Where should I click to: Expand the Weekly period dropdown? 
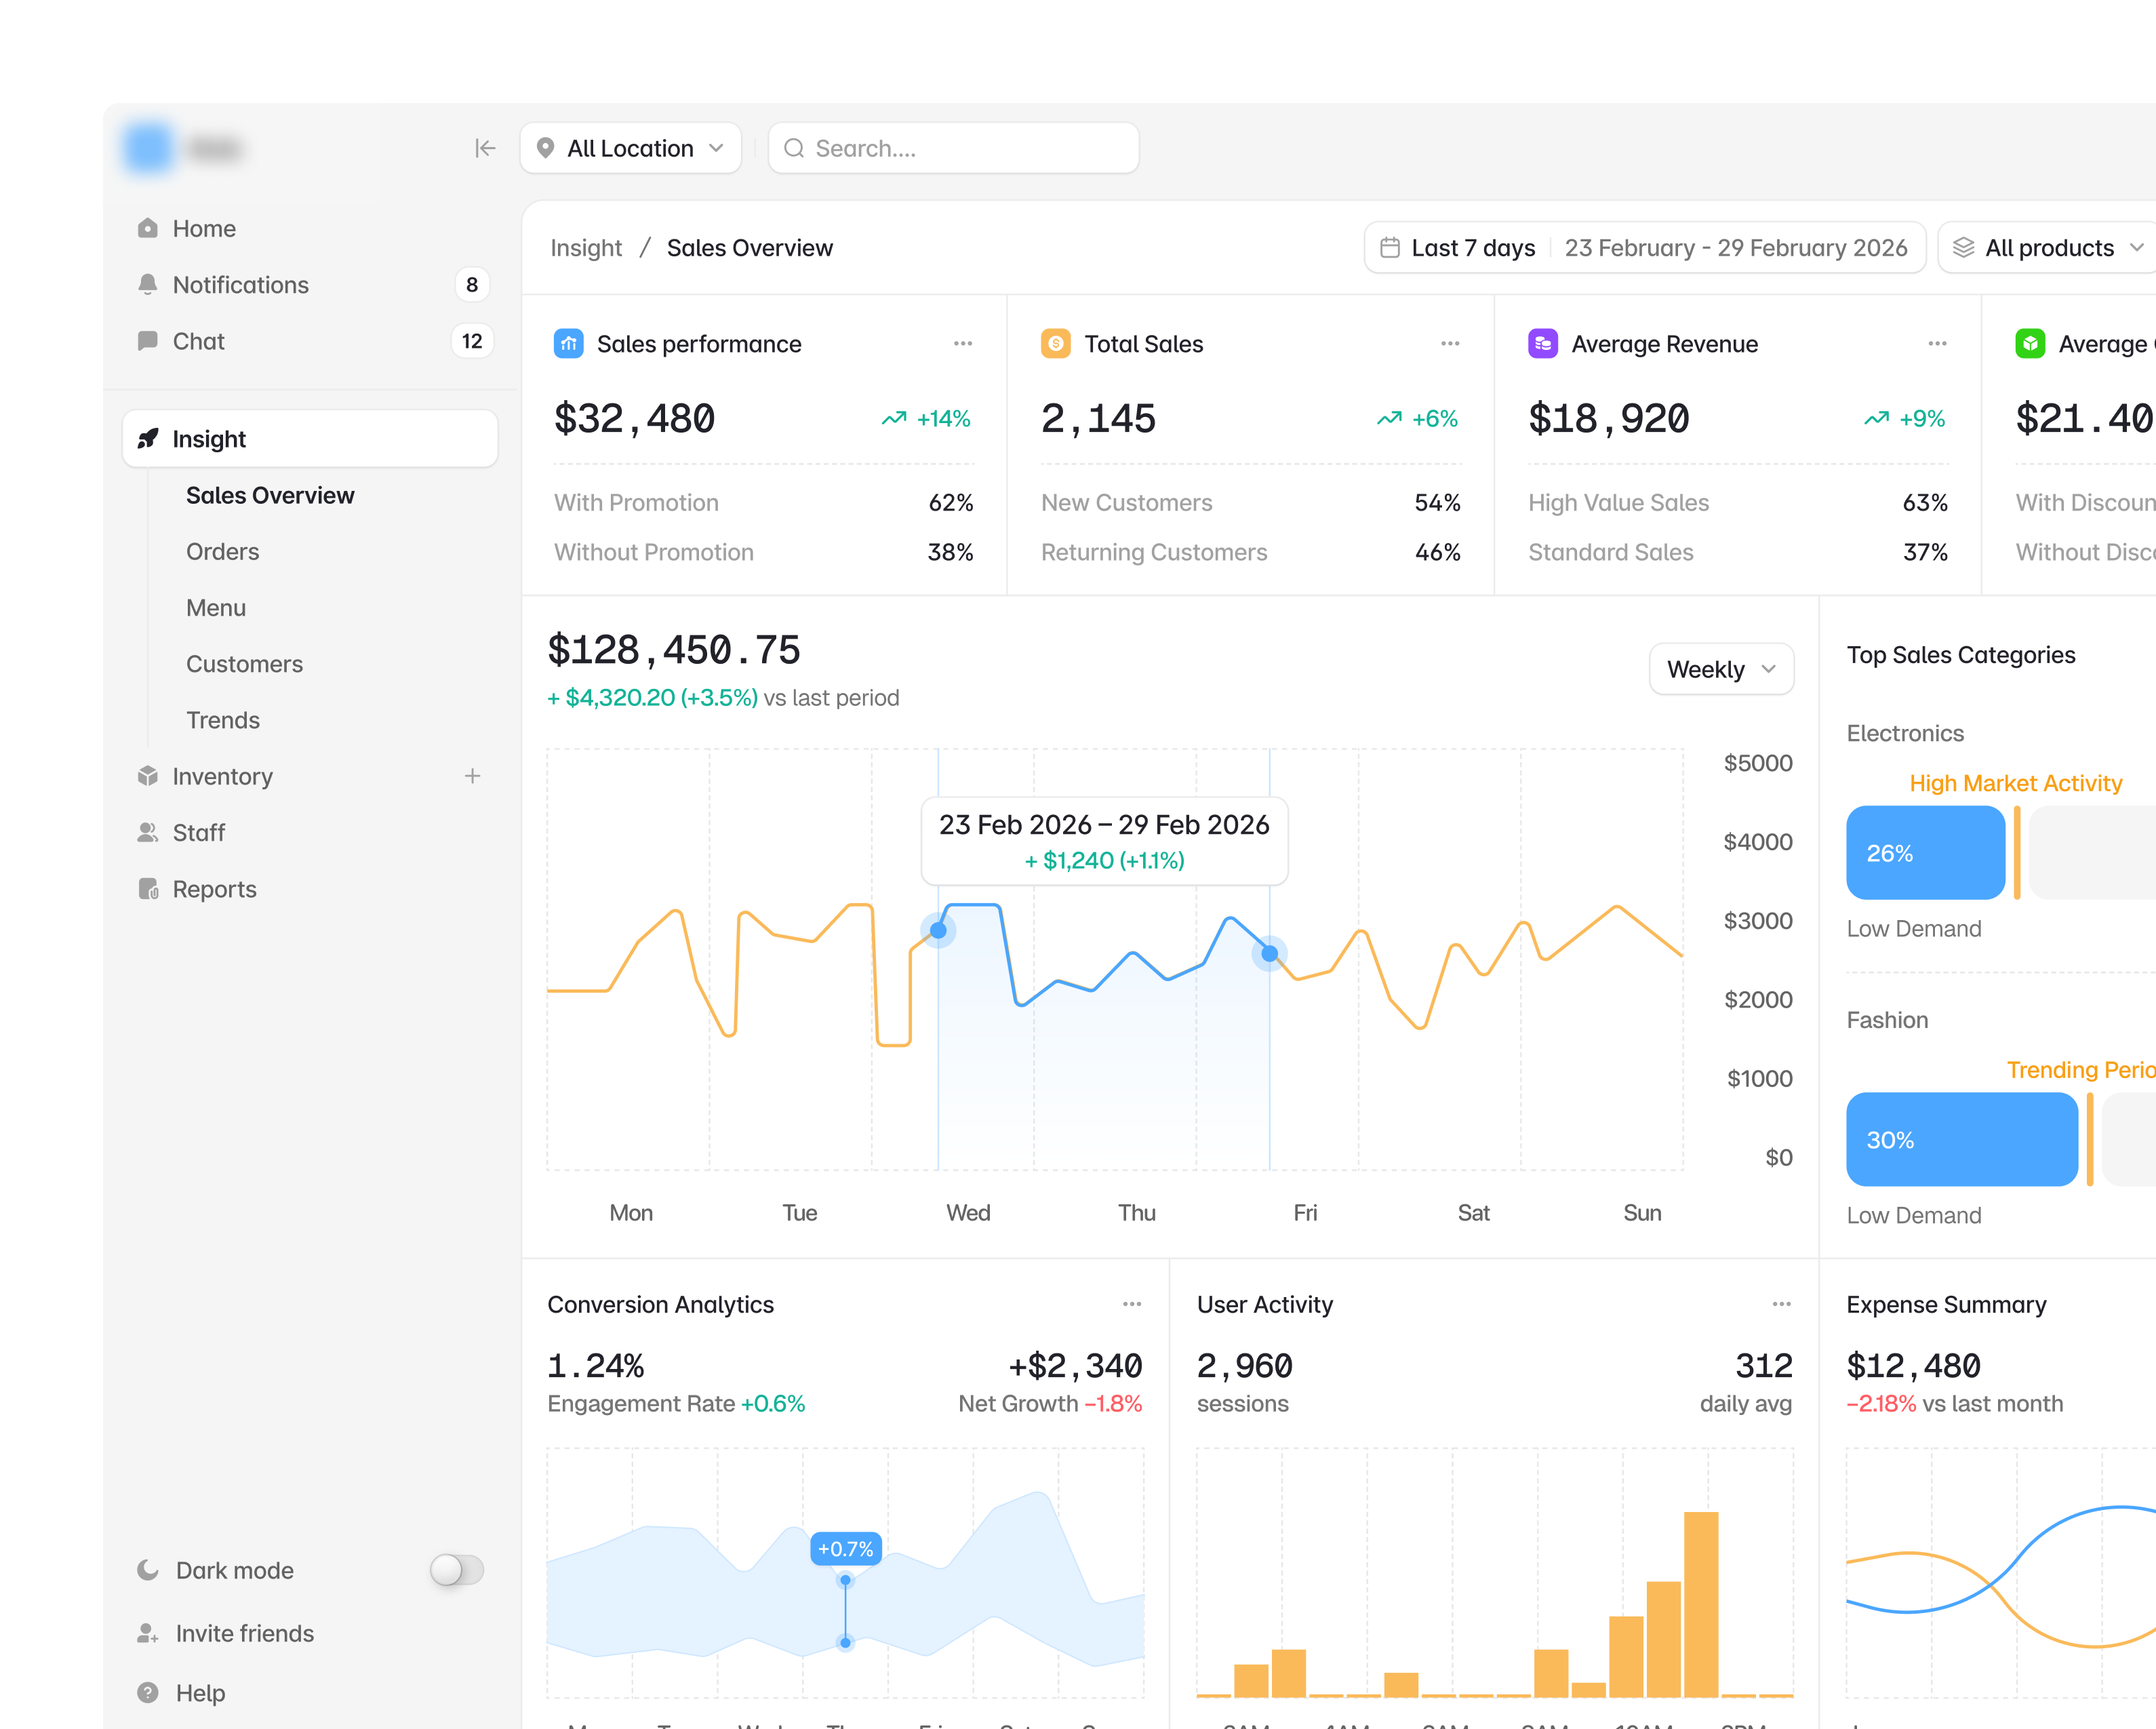pyautogui.click(x=1721, y=669)
